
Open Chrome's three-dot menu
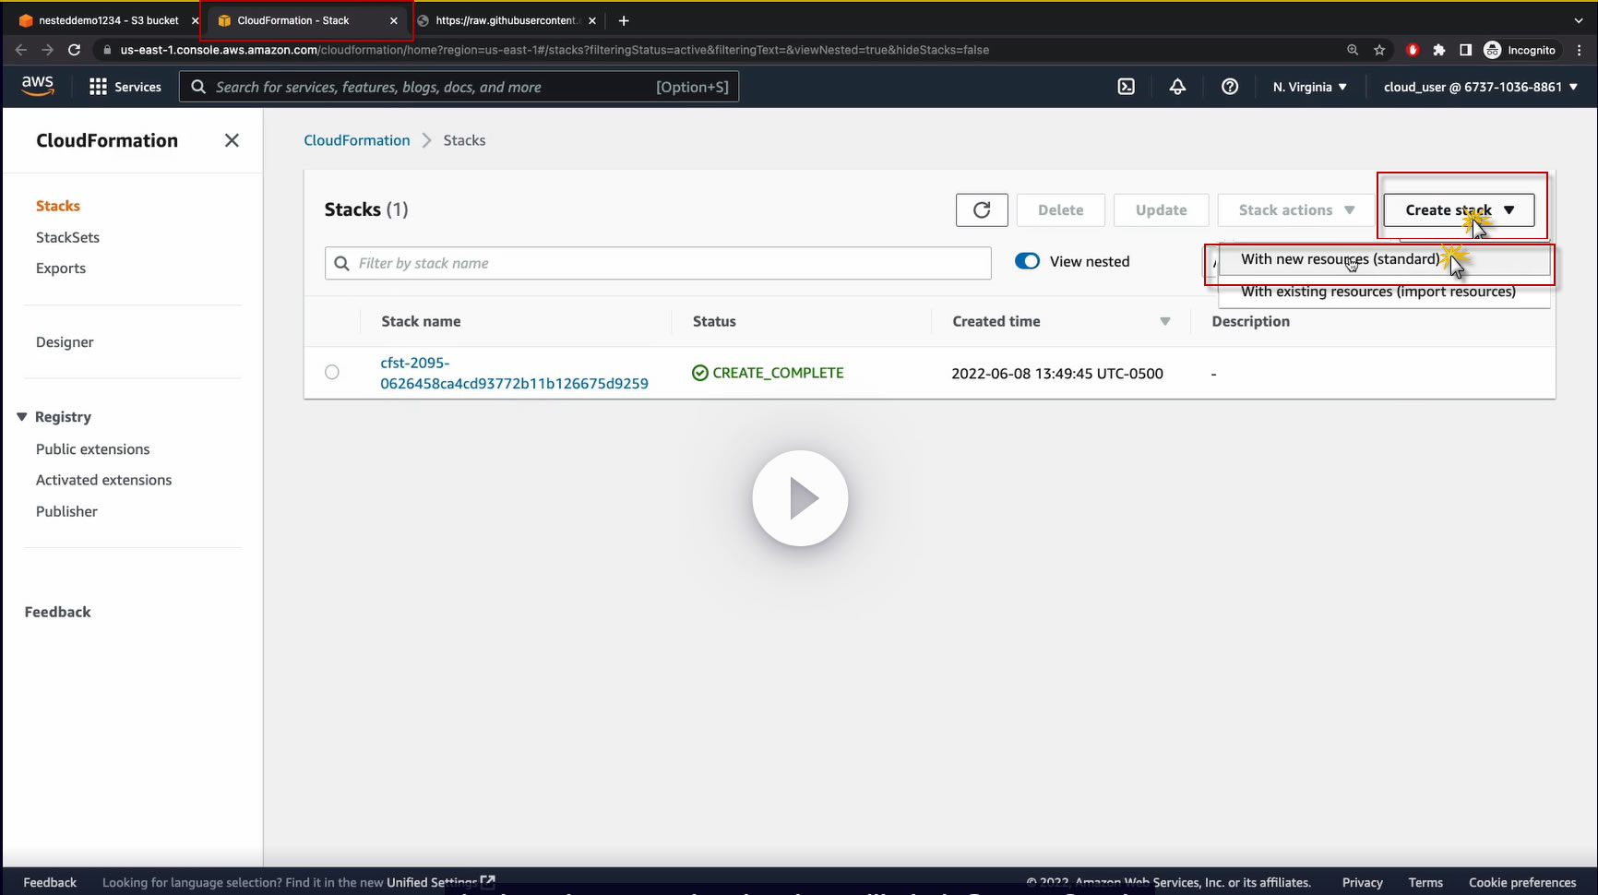coord(1580,50)
